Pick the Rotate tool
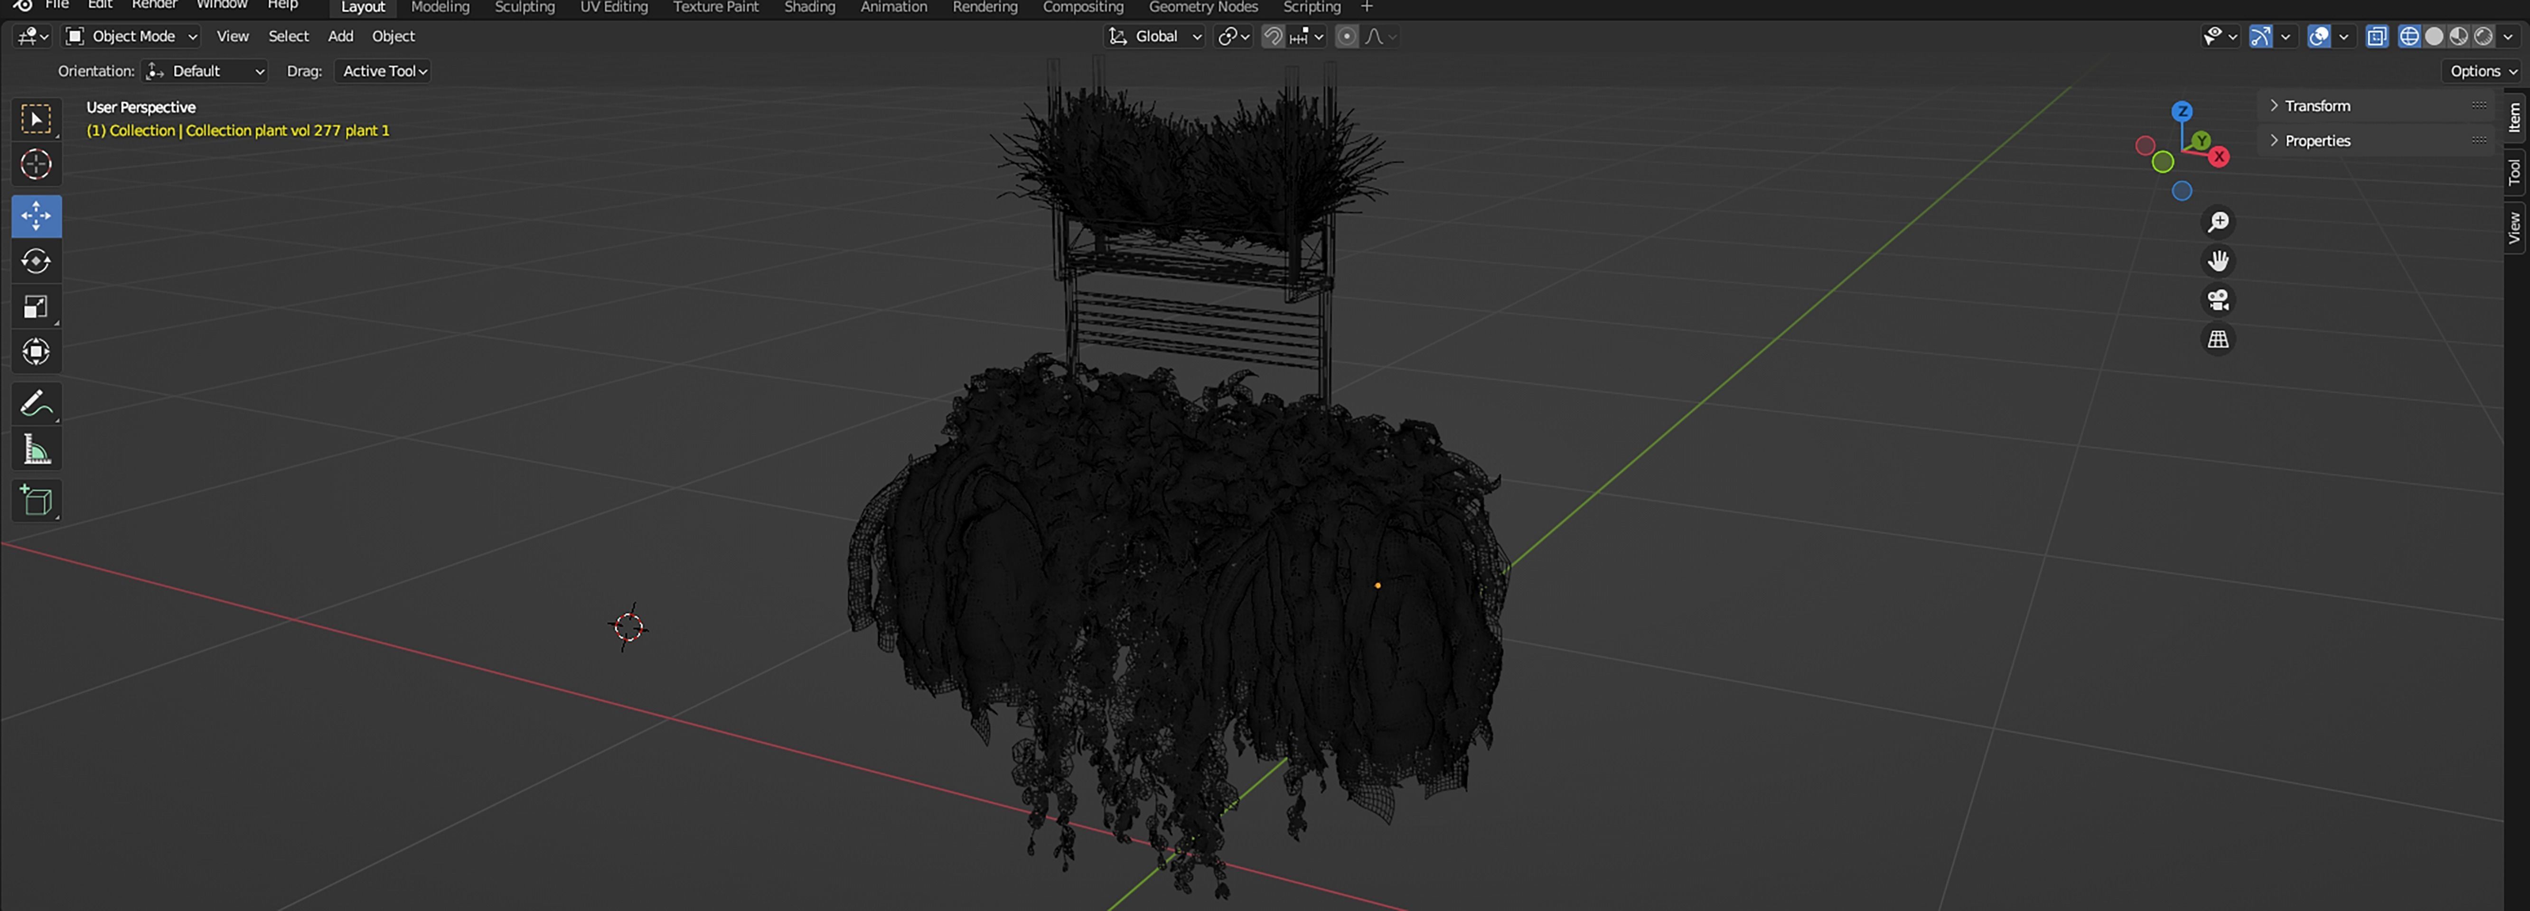The image size is (2530, 911). pos(37,261)
